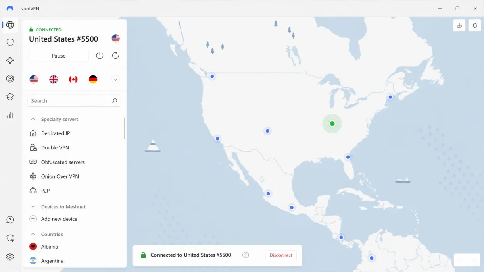The height and width of the screenshot is (272, 484).
Task: Open the help chat icon in sidebar
Action: point(10,220)
